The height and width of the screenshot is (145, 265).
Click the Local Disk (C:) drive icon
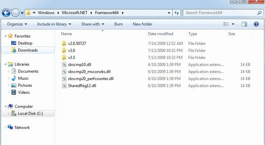(14, 113)
